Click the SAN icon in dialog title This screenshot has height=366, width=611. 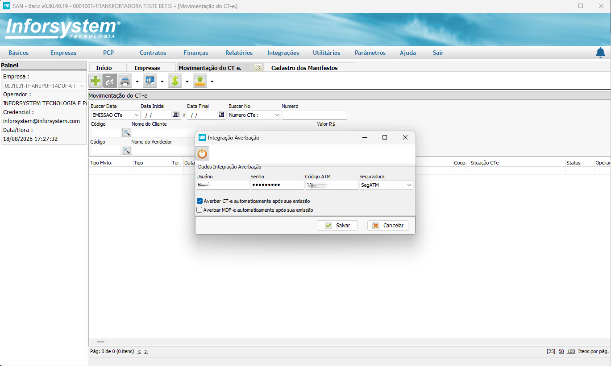click(x=202, y=137)
